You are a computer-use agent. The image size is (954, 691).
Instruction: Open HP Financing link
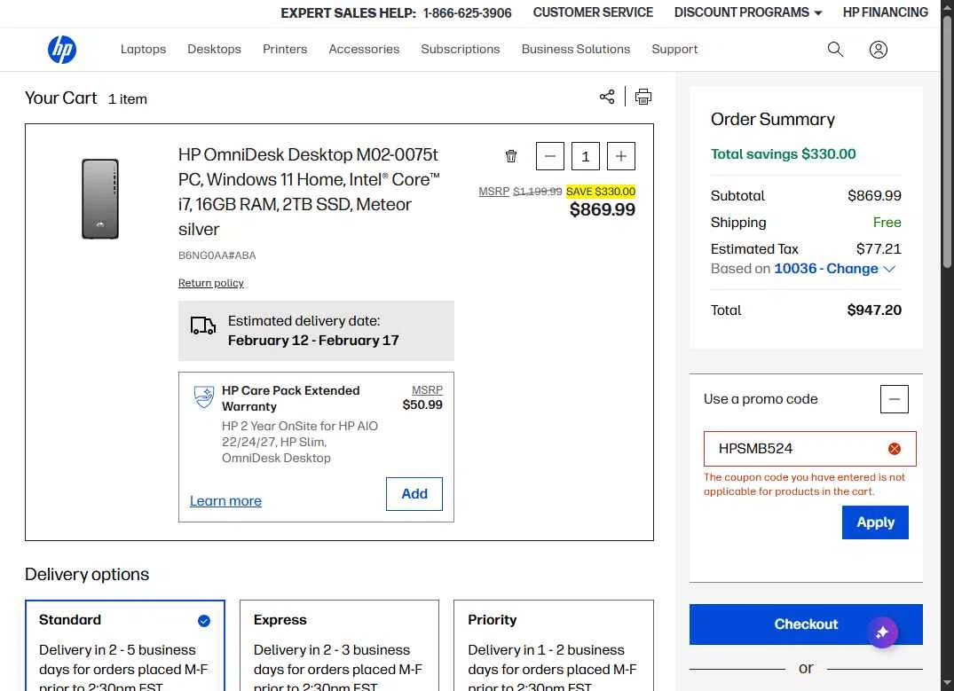[x=886, y=12]
